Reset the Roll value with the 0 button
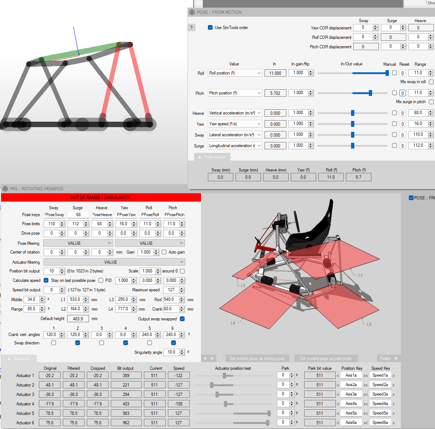 coord(403,73)
